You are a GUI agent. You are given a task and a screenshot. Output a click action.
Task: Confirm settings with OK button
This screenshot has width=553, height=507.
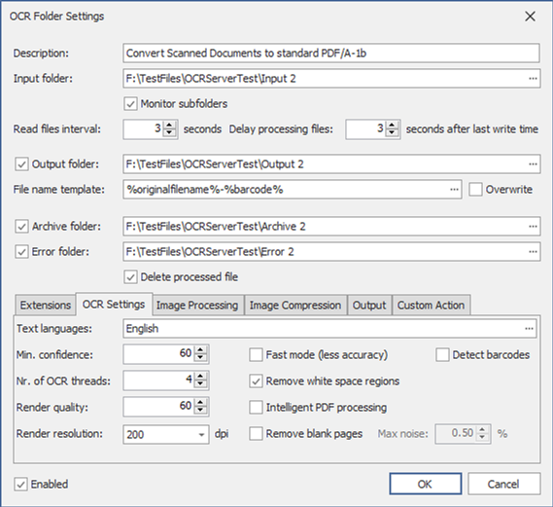(426, 484)
